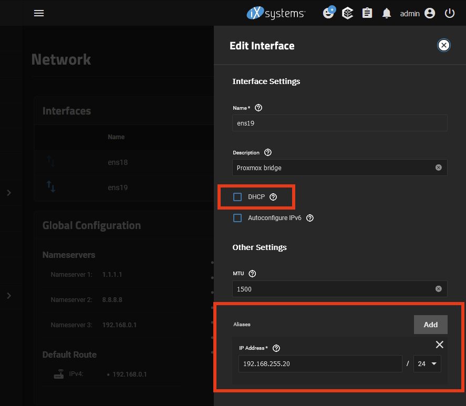Screen dimensions: 466x406
Task: Enable the DHCP checkbox
Action: click(237, 197)
